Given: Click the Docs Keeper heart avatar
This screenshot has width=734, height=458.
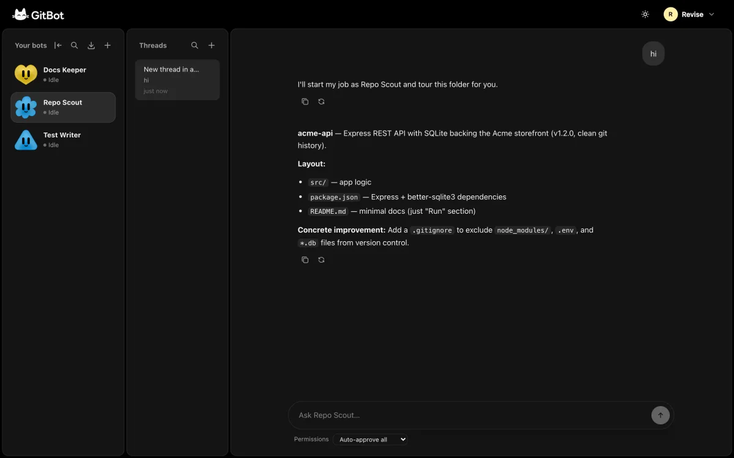Looking at the screenshot, I should [26, 75].
